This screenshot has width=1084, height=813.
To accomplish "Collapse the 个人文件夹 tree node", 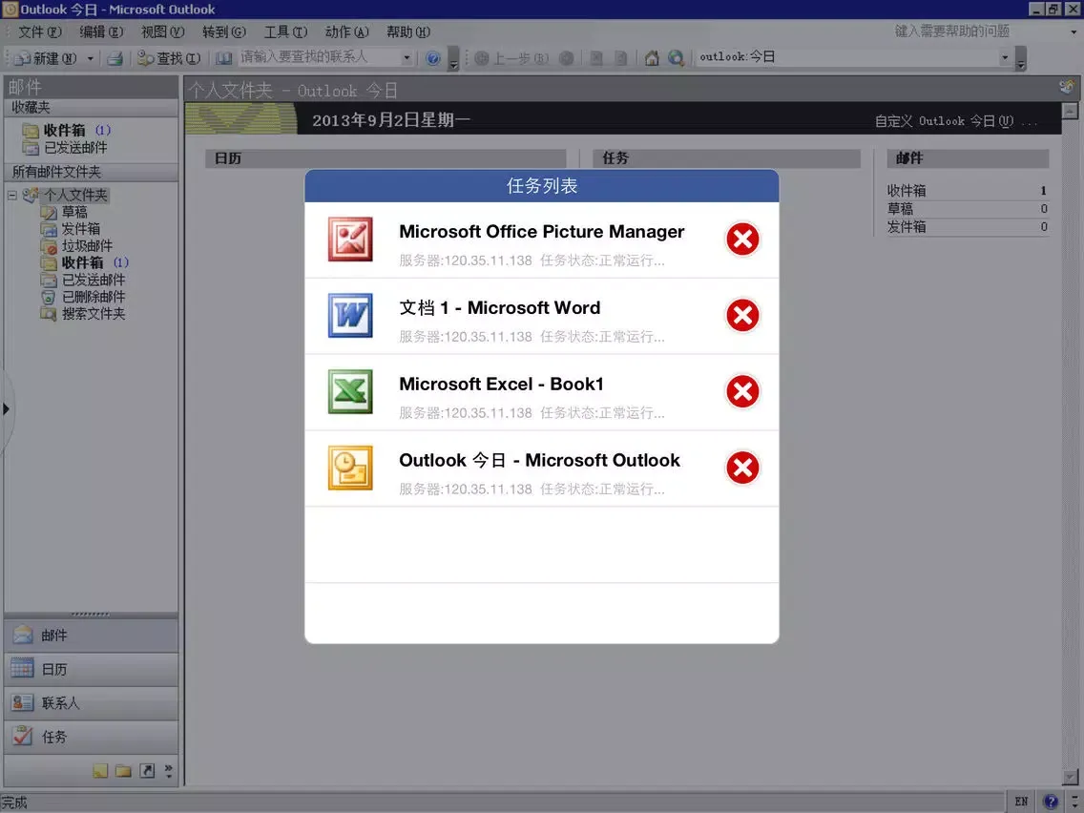I will click(x=11, y=196).
